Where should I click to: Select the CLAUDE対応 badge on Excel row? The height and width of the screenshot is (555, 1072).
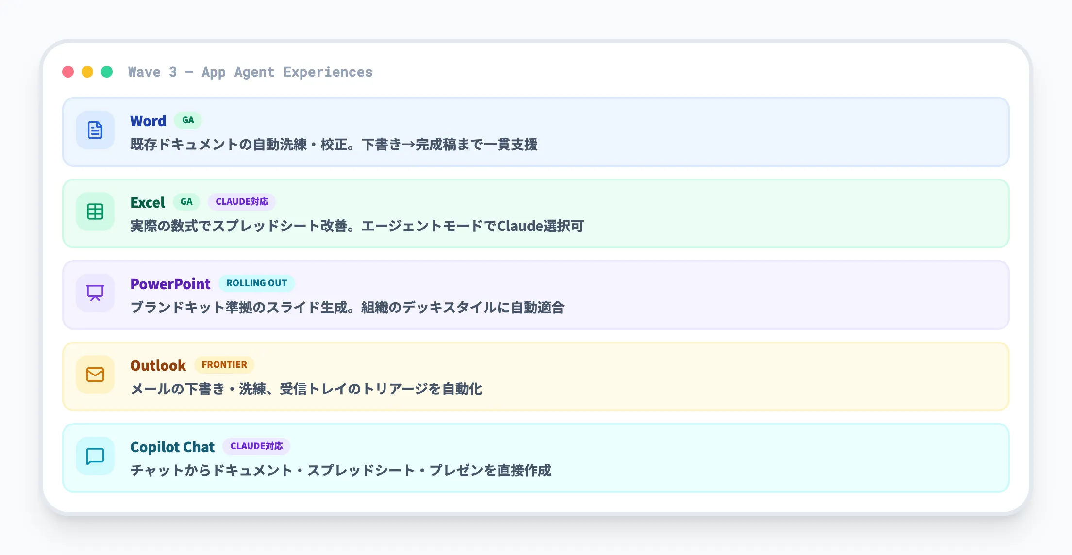241,201
